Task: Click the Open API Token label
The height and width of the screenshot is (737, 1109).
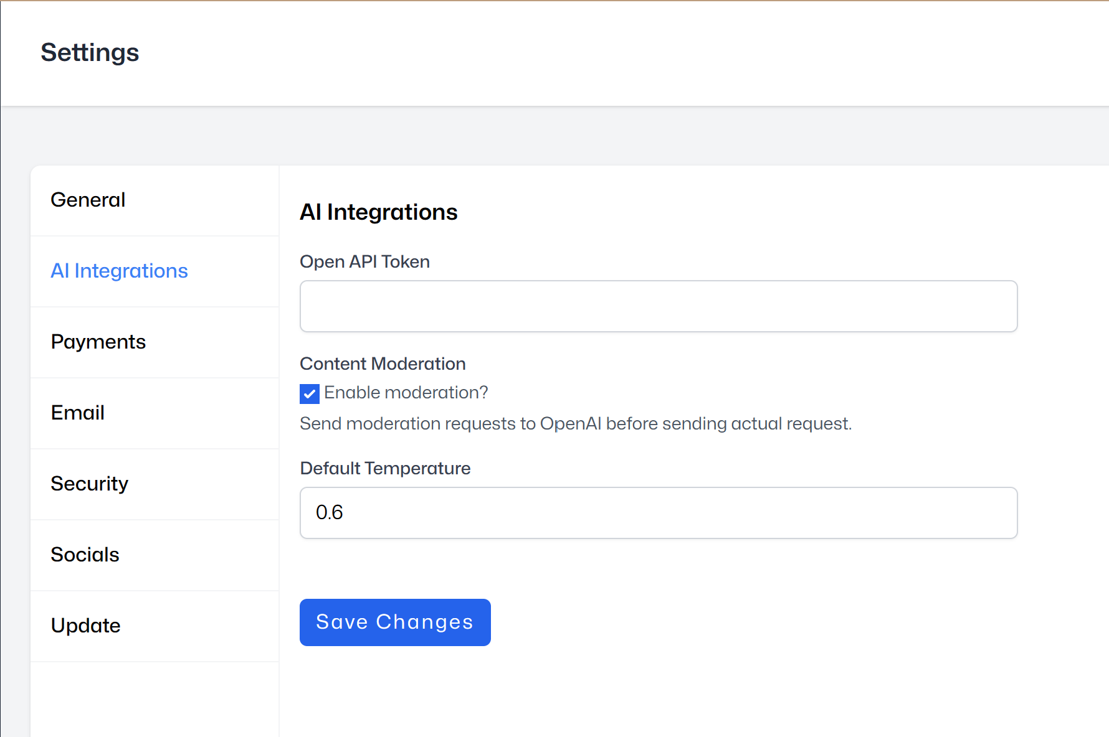Action: click(x=364, y=261)
